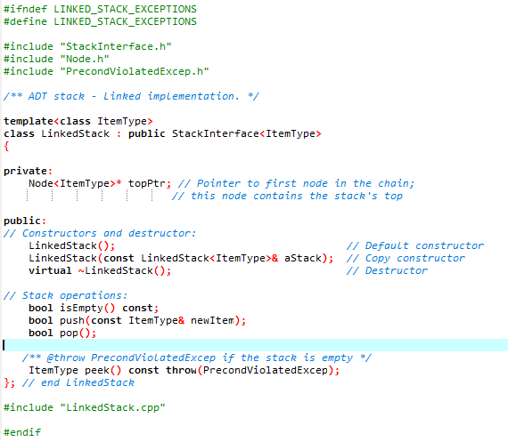
Task: Click the 'Default constructor' comment
Action: pyautogui.click(x=415, y=245)
